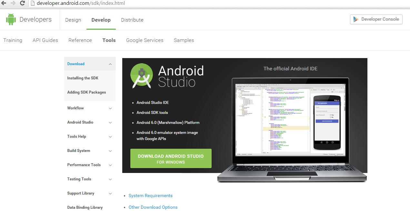Expand the Performance Tools chevron
This screenshot has height=211, width=410.
pos(110,165)
